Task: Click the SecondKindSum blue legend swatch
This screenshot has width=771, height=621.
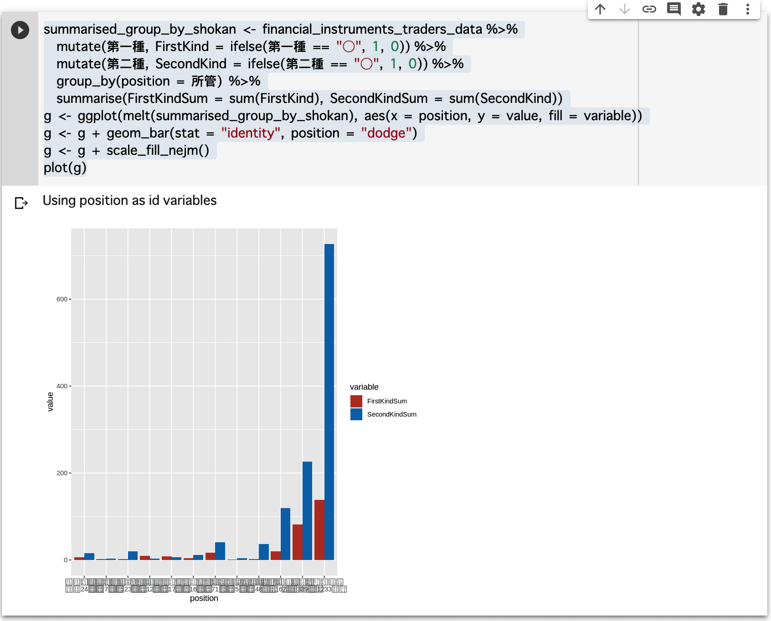Action: tap(356, 414)
